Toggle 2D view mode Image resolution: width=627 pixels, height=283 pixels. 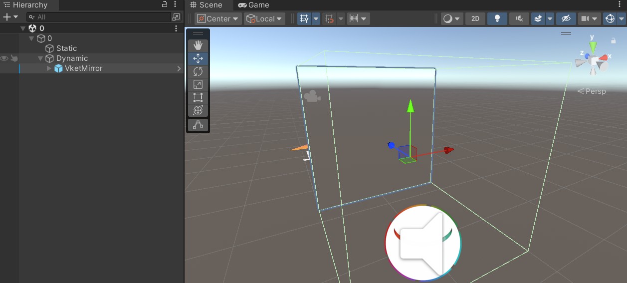(475, 18)
